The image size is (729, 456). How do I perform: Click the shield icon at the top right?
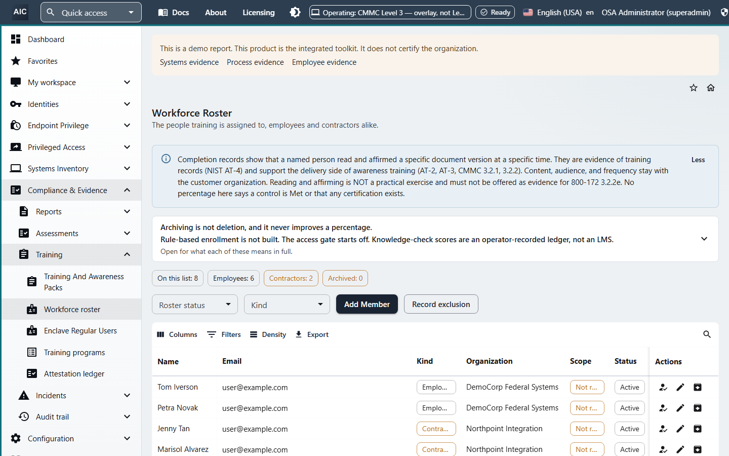coord(724,12)
